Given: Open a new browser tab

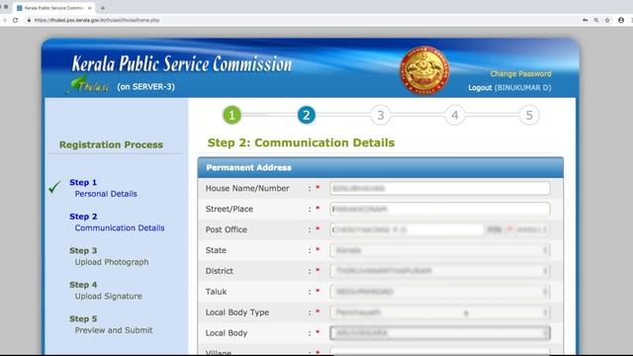Looking at the screenshot, I should coord(103,8).
